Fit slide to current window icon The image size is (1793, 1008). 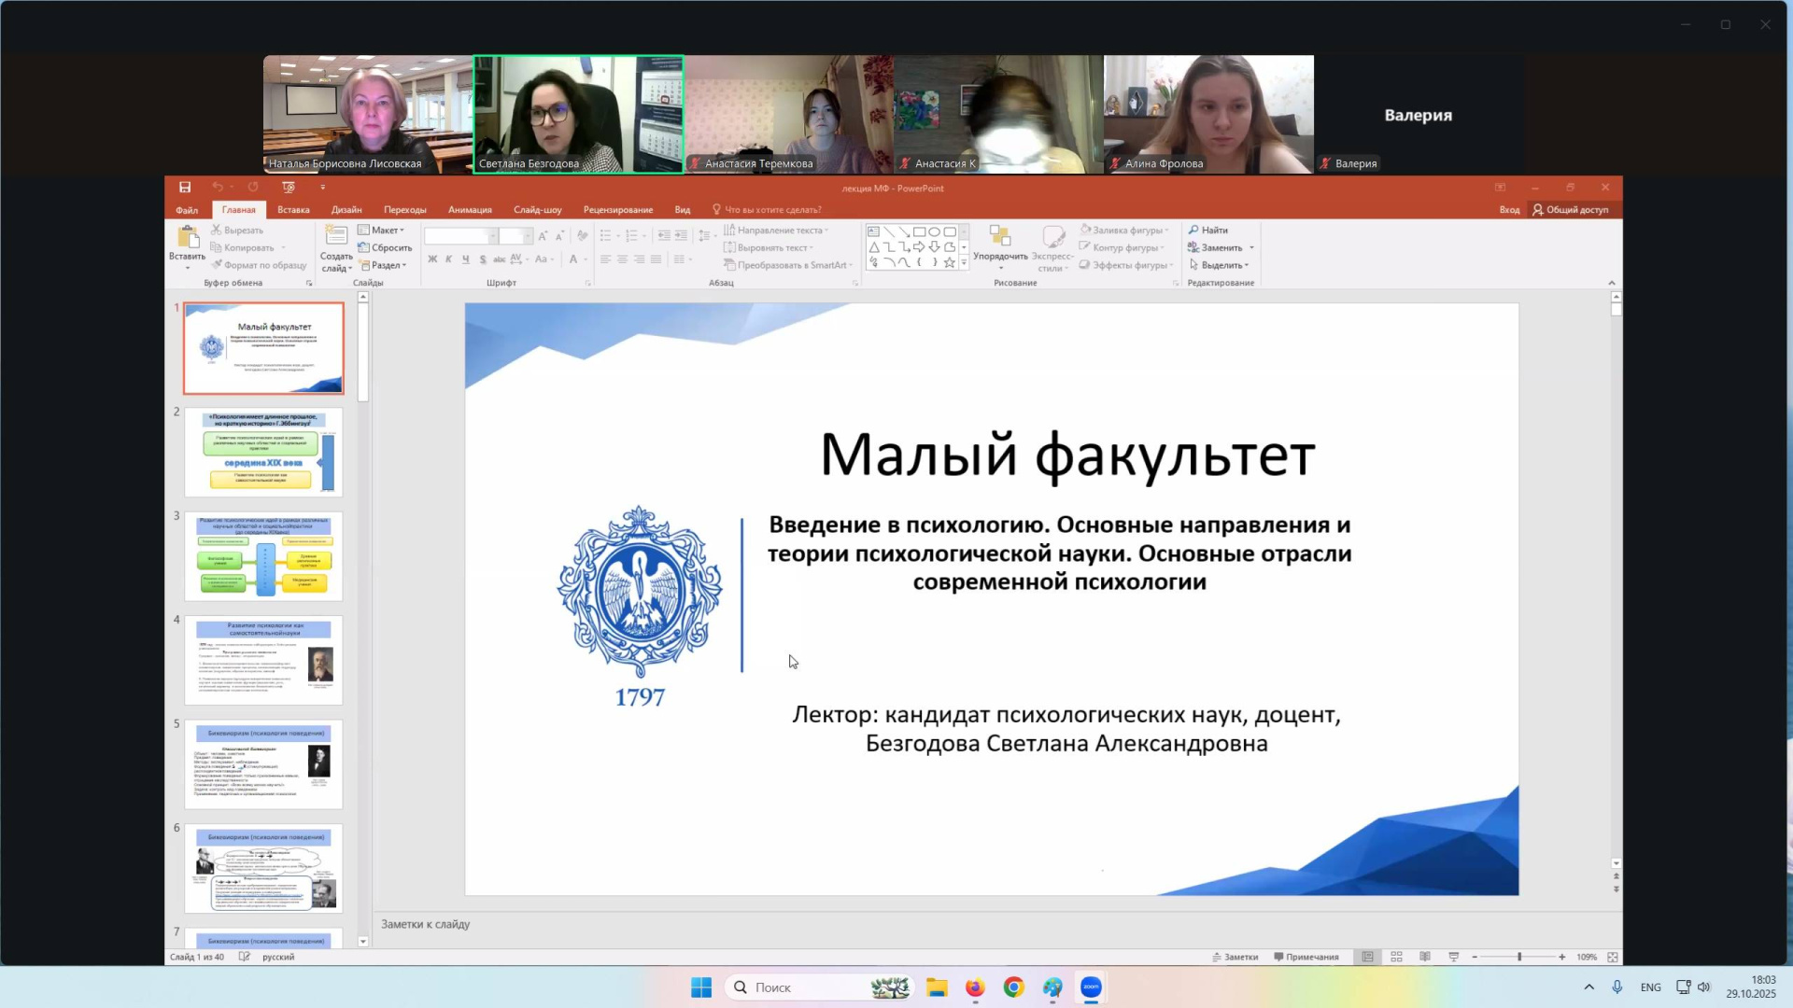tap(1613, 958)
